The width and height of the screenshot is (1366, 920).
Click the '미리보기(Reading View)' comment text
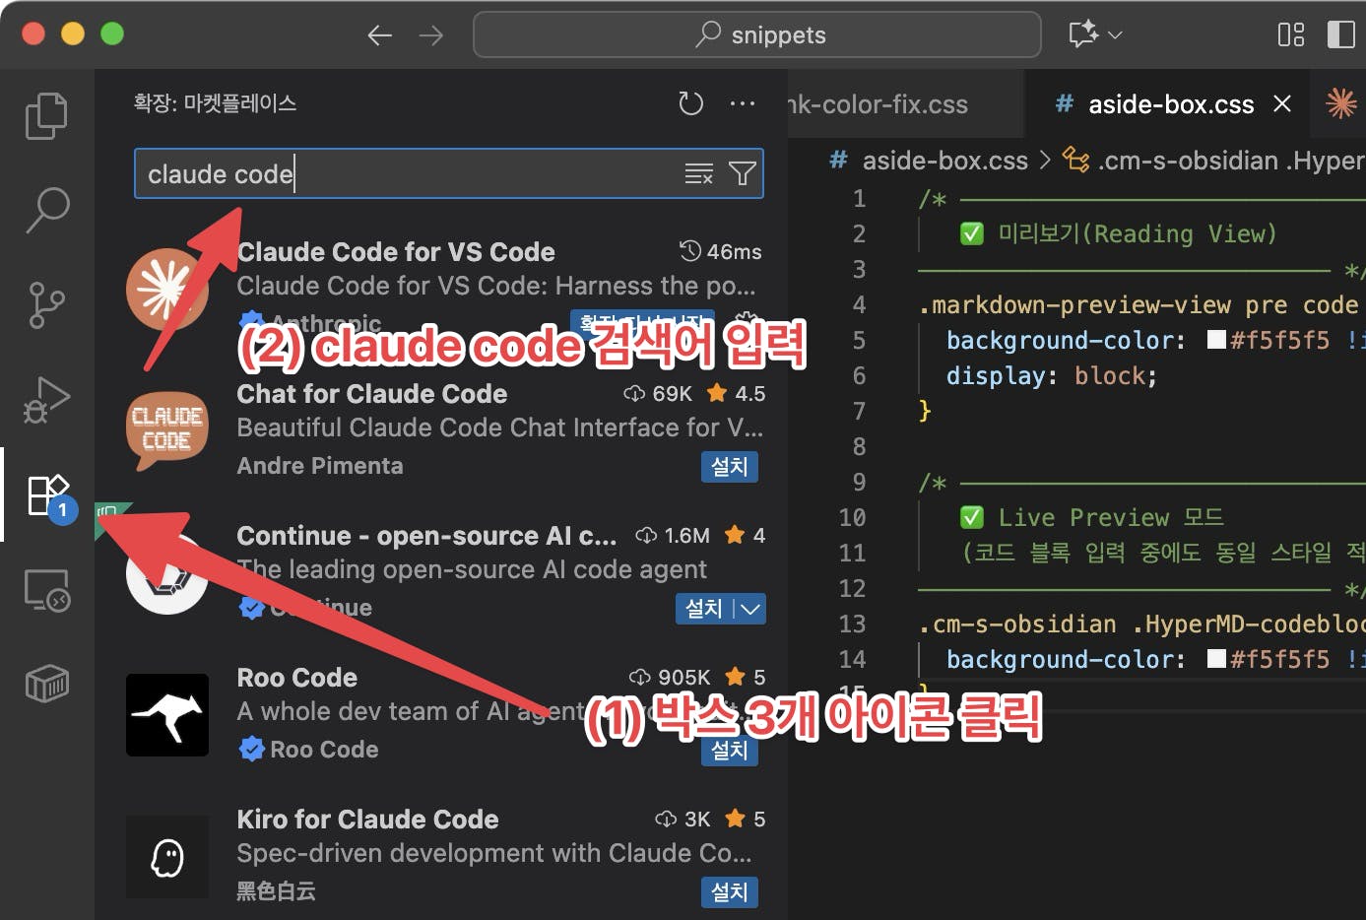point(1138,234)
